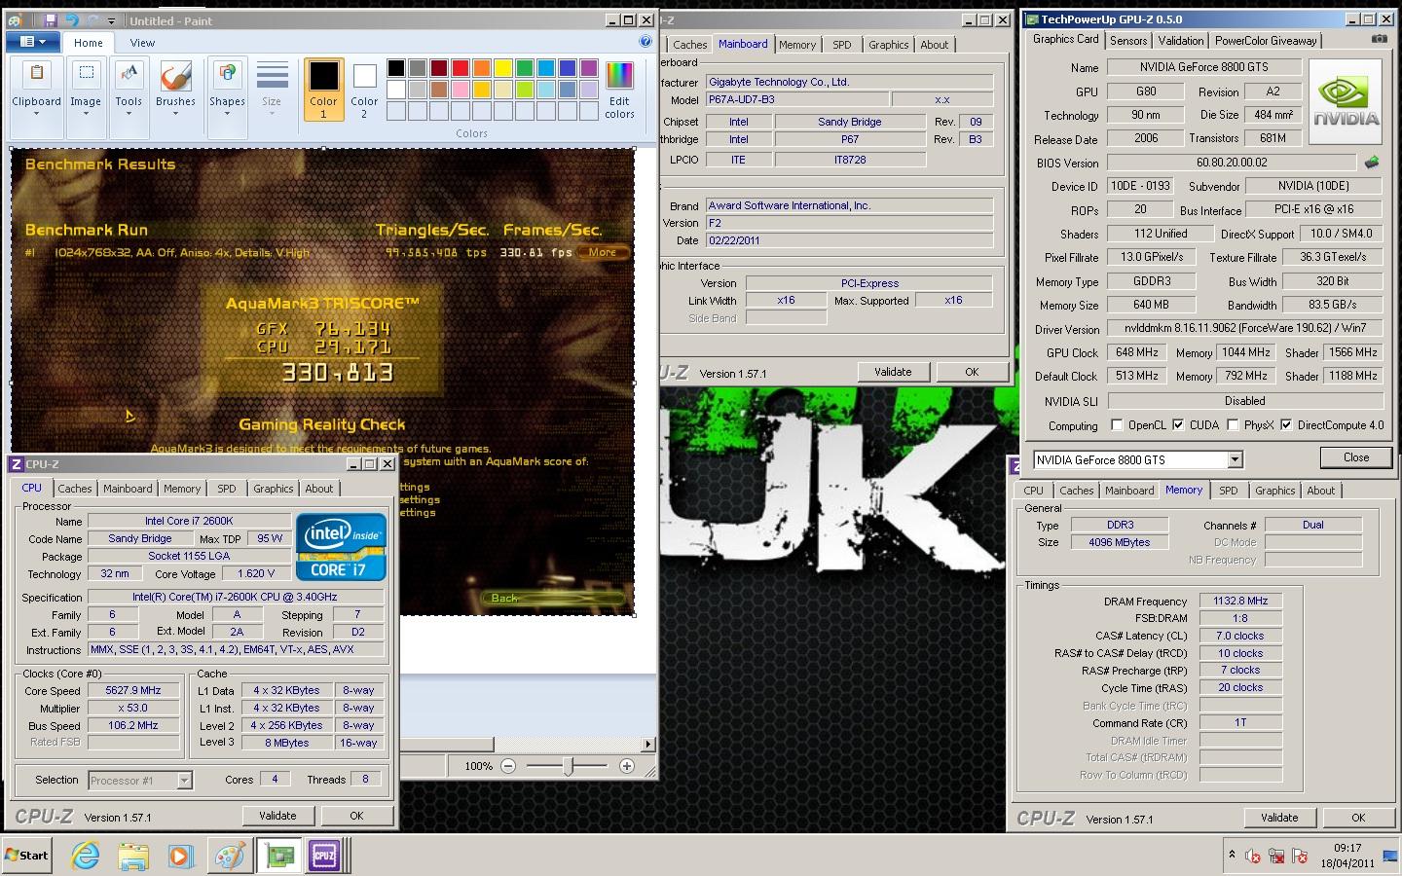Click Close in GPU-Z
Viewport: 1402px width, 876px height.
(1356, 457)
